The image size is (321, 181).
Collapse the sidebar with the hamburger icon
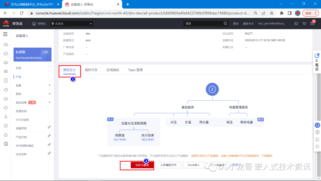point(5,34)
